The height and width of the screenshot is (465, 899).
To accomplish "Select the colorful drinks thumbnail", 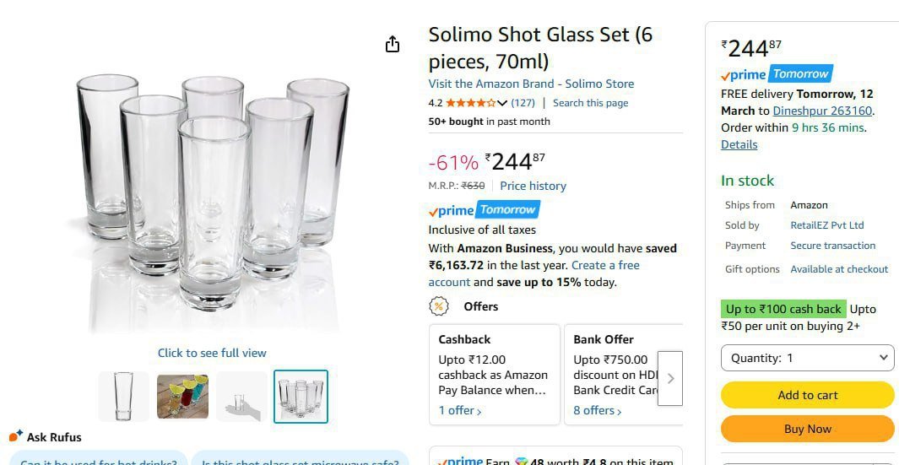I will tap(182, 396).
